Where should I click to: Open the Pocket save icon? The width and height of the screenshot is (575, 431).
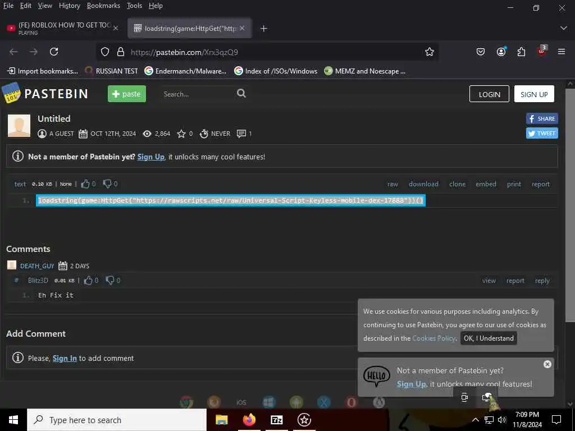point(481,52)
